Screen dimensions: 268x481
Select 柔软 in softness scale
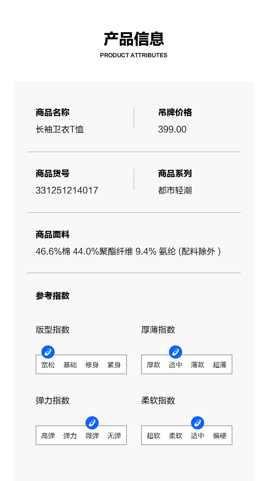(176, 436)
